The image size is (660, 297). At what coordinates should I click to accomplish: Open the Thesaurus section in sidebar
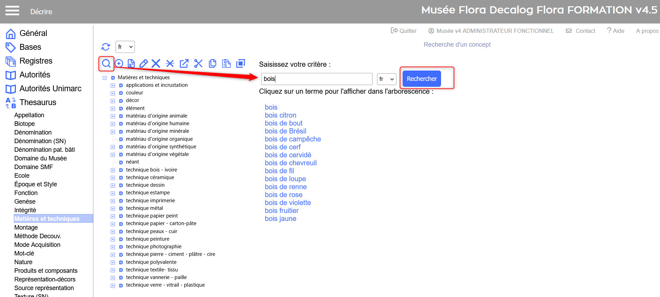[38, 102]
